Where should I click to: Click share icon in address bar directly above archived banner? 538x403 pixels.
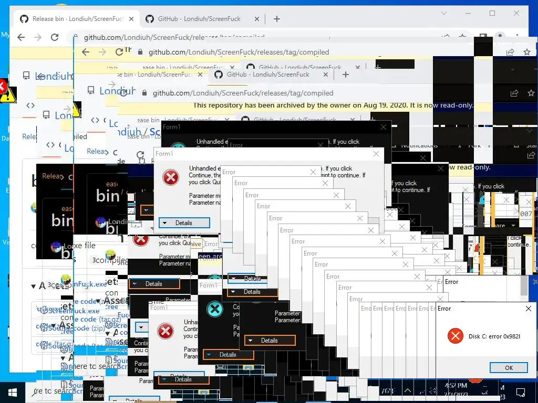pos(514,93)
